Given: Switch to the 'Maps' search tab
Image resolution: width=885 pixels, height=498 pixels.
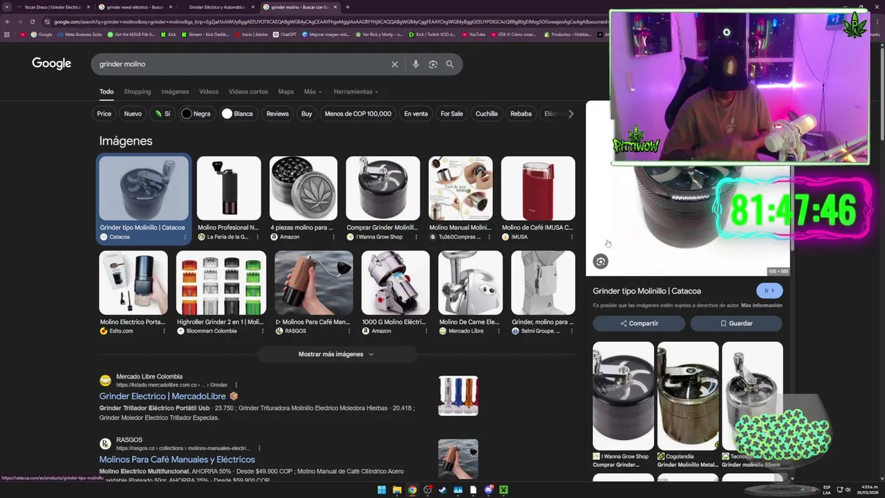Looking at the screenshot, I should coord(286,92).
